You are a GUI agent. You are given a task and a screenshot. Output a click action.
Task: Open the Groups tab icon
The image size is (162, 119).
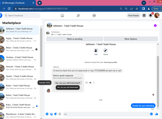pos(94,15)
